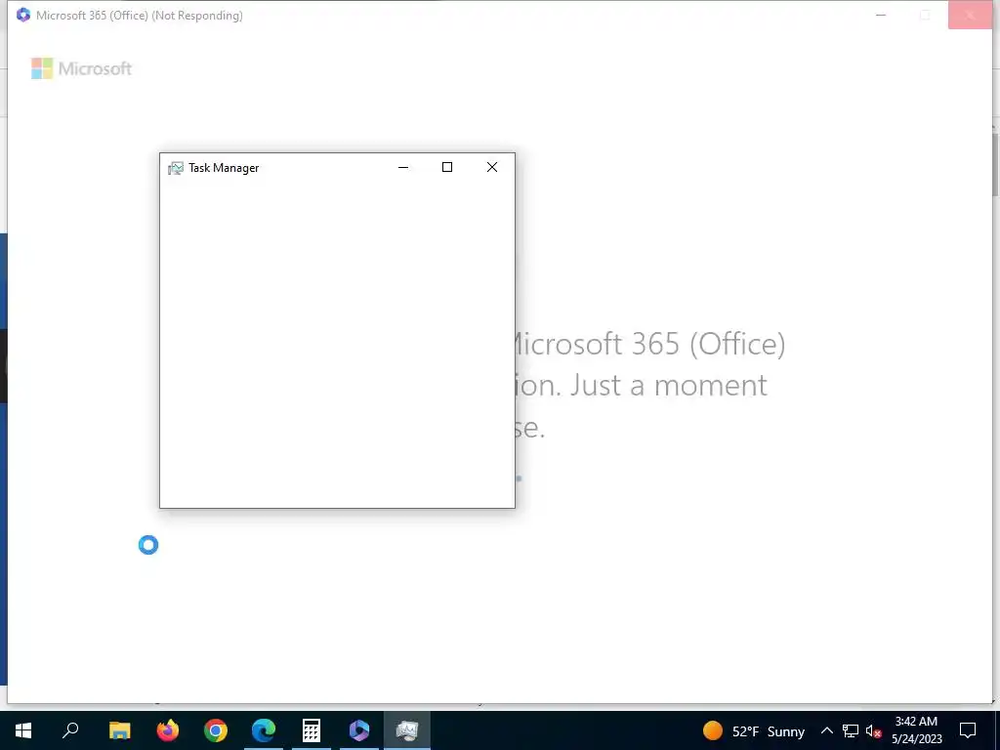
Task: Click the muted volume tray icon
Action: [x=873, y=730]
